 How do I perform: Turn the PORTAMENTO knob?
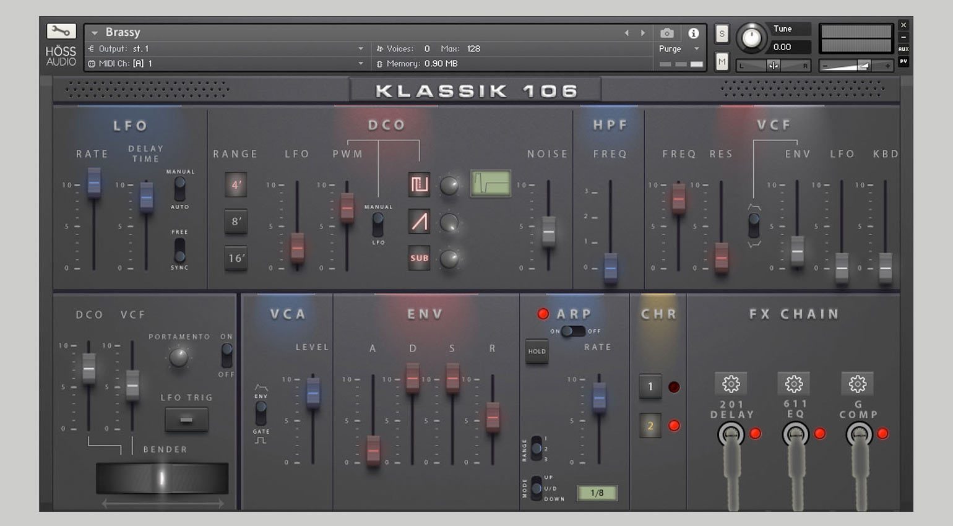tap(179, 357)
